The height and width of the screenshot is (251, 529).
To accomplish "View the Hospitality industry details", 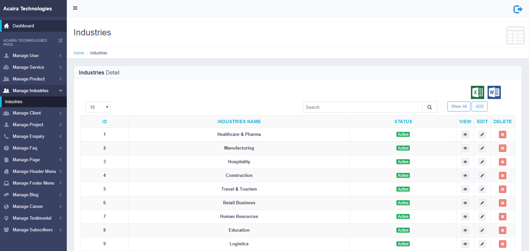I will click(x=465, y=162).
